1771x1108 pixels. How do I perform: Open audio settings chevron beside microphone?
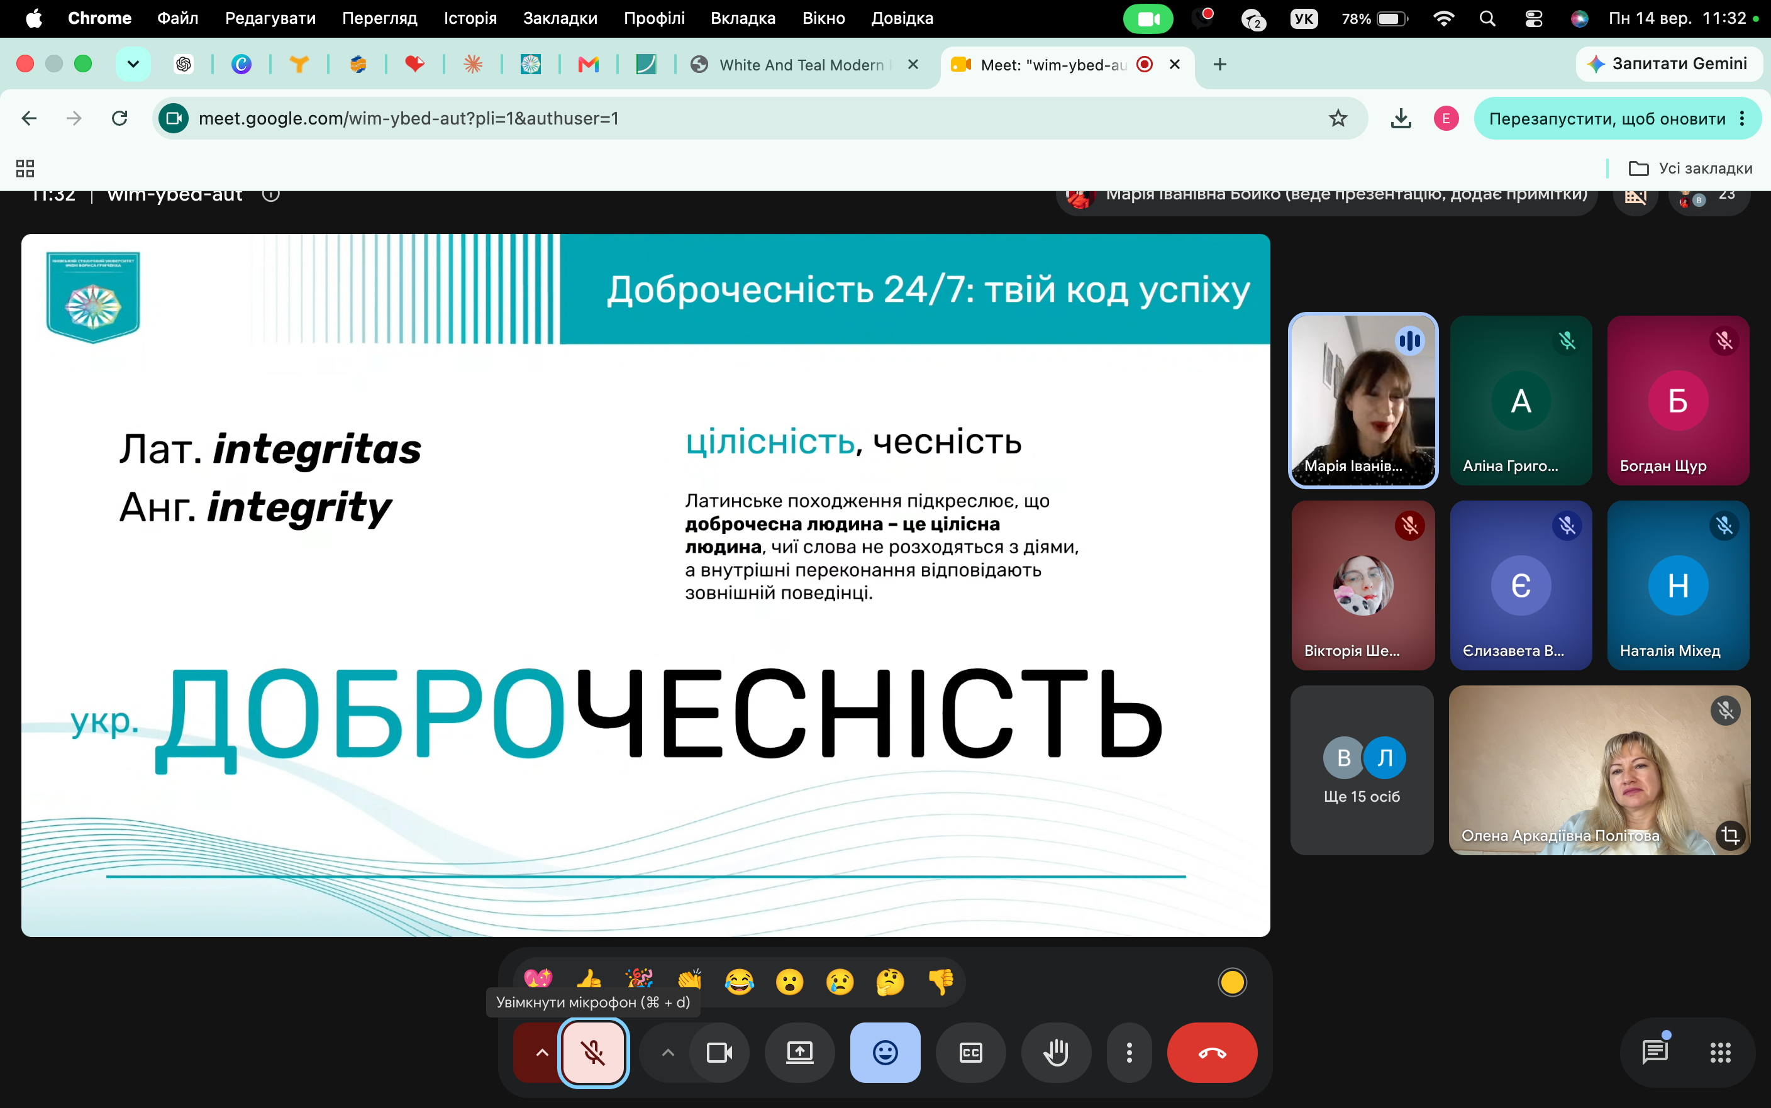click(x=541, y=1052)
